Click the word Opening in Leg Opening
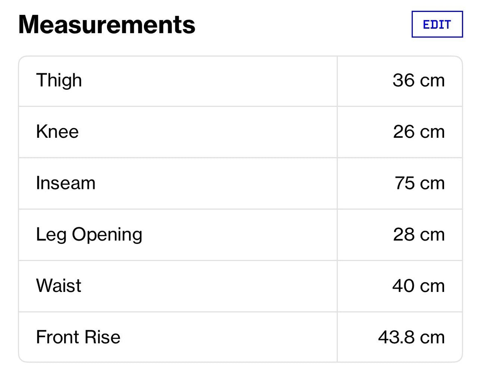 point(107,235)
